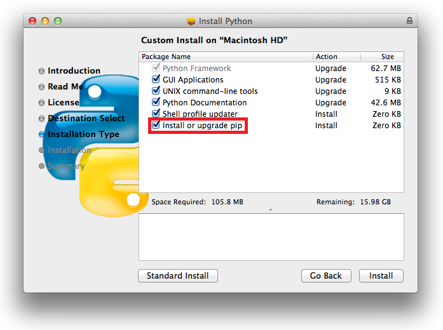This screenshot has width=443, height=330.
Task: Click the greyed-out Installation step
Action: pos(65,150)
